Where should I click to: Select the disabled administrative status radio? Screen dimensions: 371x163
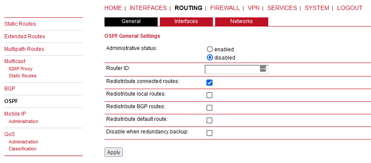(x=209, y=57)
